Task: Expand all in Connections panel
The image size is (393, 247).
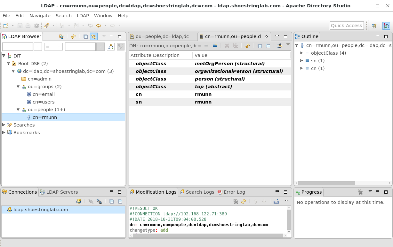Action: [112, 201]
